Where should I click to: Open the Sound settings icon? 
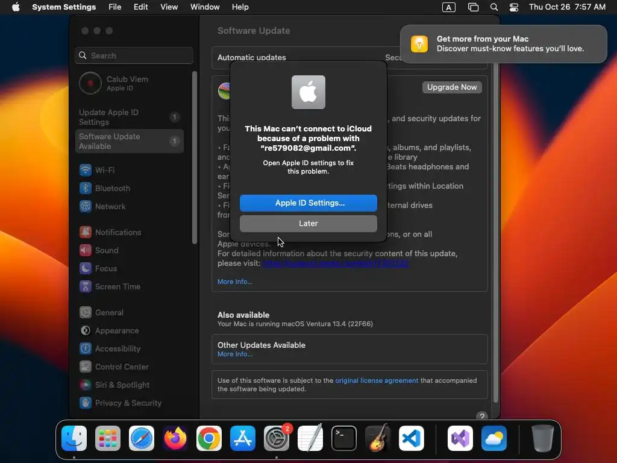pos(86,250)
